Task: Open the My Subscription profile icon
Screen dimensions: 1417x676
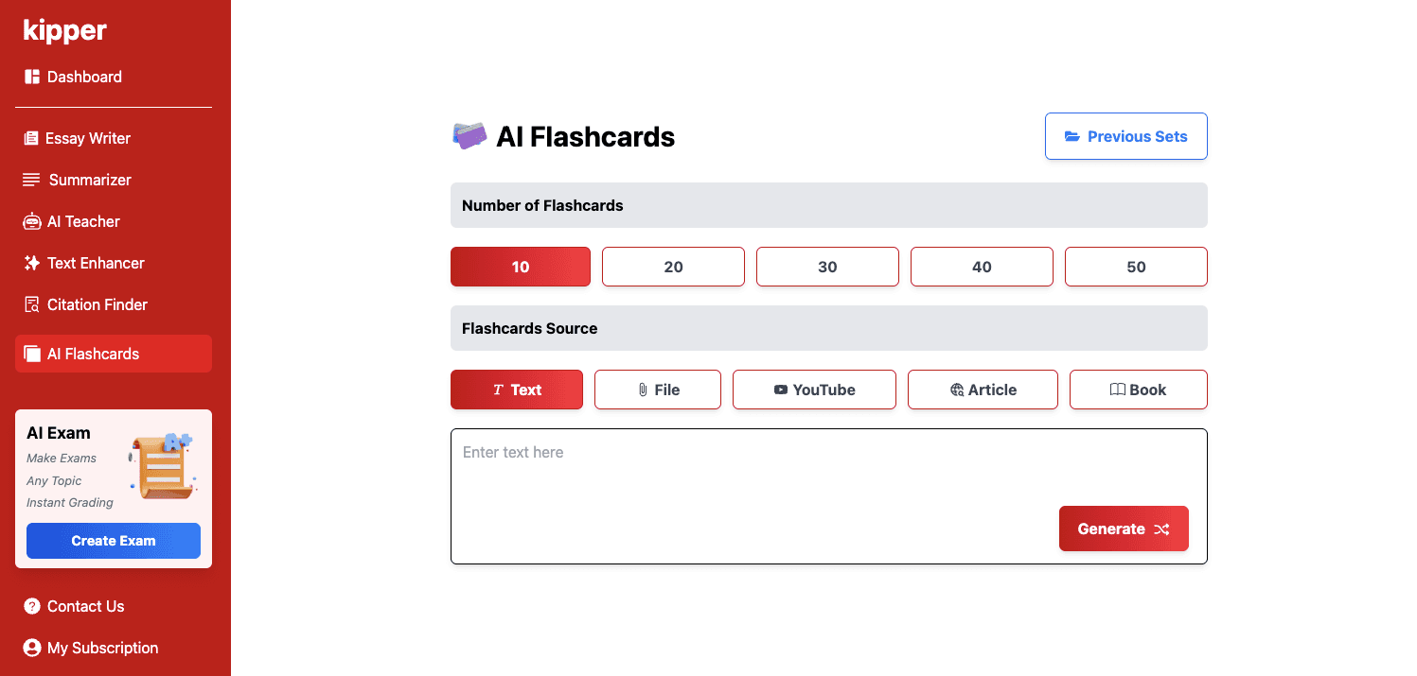Action: click(x=32, y=648)
